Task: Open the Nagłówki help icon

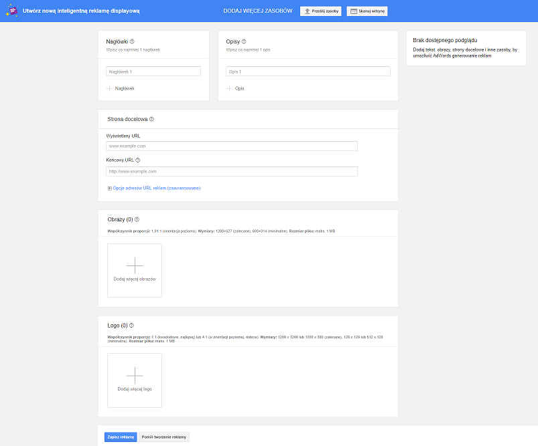Action: click(x=133, y=41)
